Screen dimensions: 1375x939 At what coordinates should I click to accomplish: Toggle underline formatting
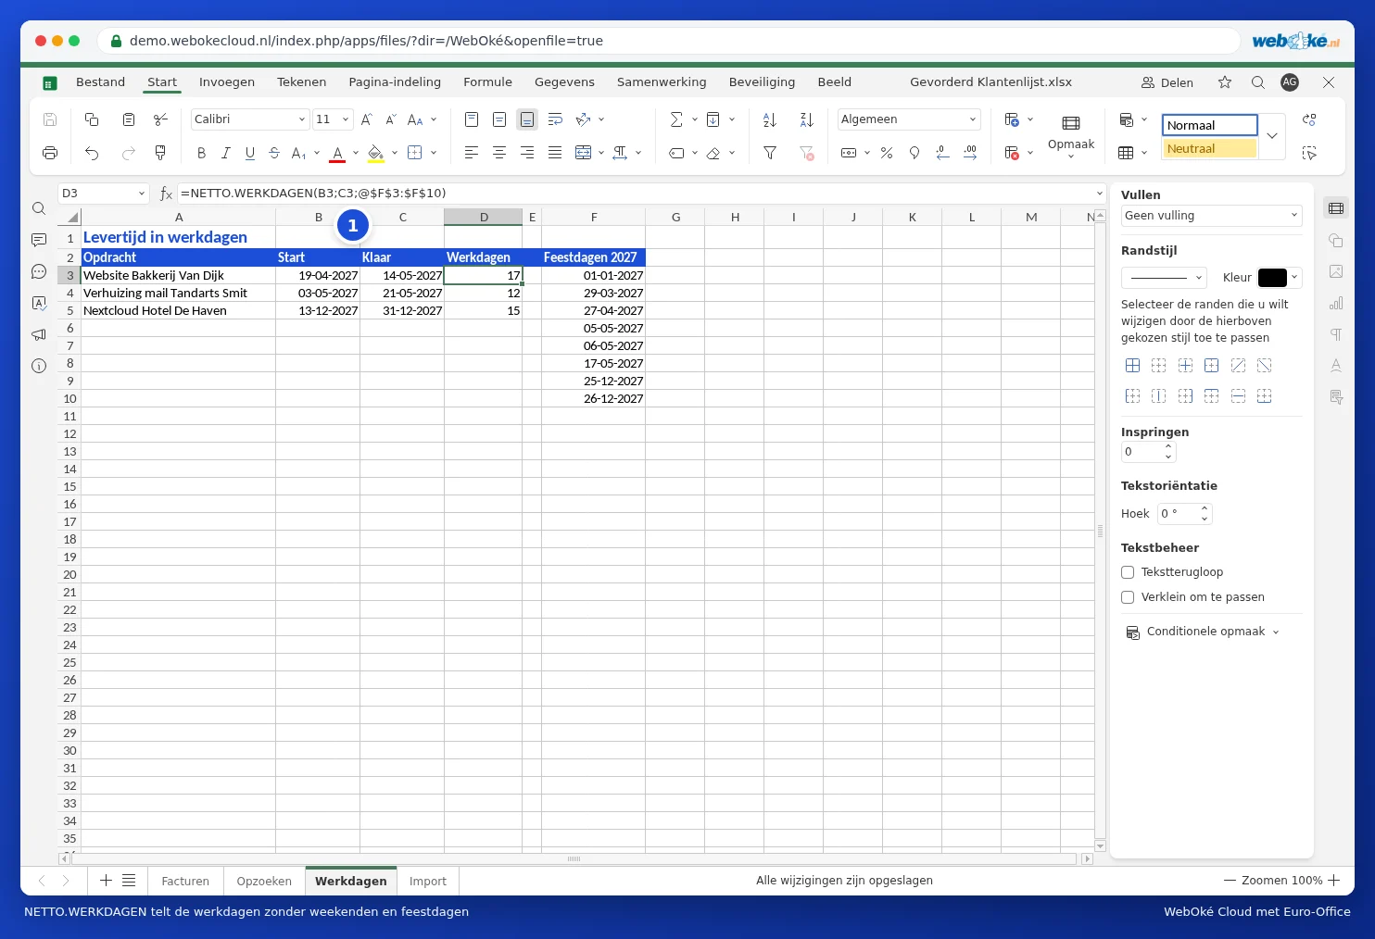click(249, 153)
